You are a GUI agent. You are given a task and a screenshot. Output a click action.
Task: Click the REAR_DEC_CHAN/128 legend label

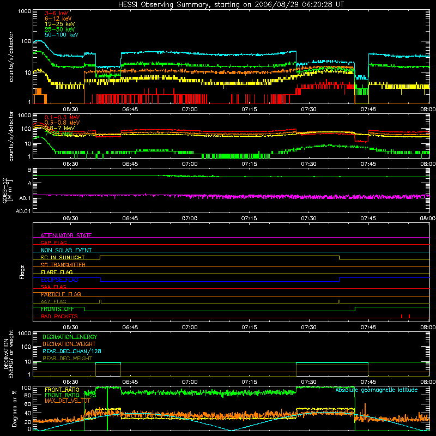(x=72, y=351)
